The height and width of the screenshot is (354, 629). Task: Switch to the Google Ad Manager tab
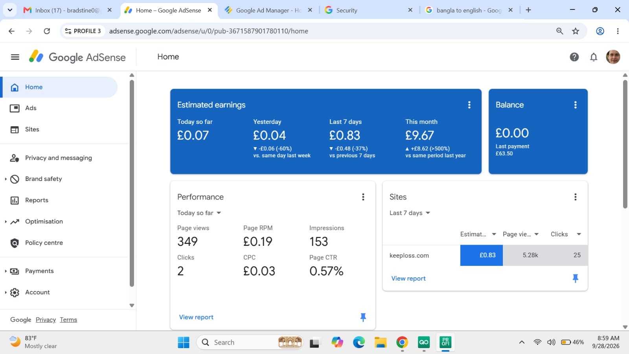point(269,10)
